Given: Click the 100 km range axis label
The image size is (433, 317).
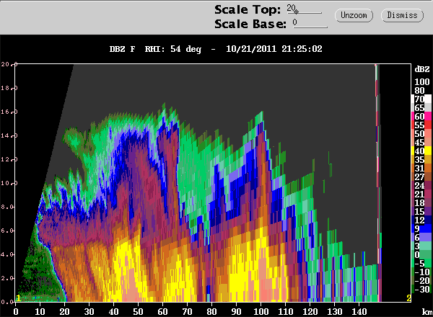Looking at the screenshot, I should (261, 311).
